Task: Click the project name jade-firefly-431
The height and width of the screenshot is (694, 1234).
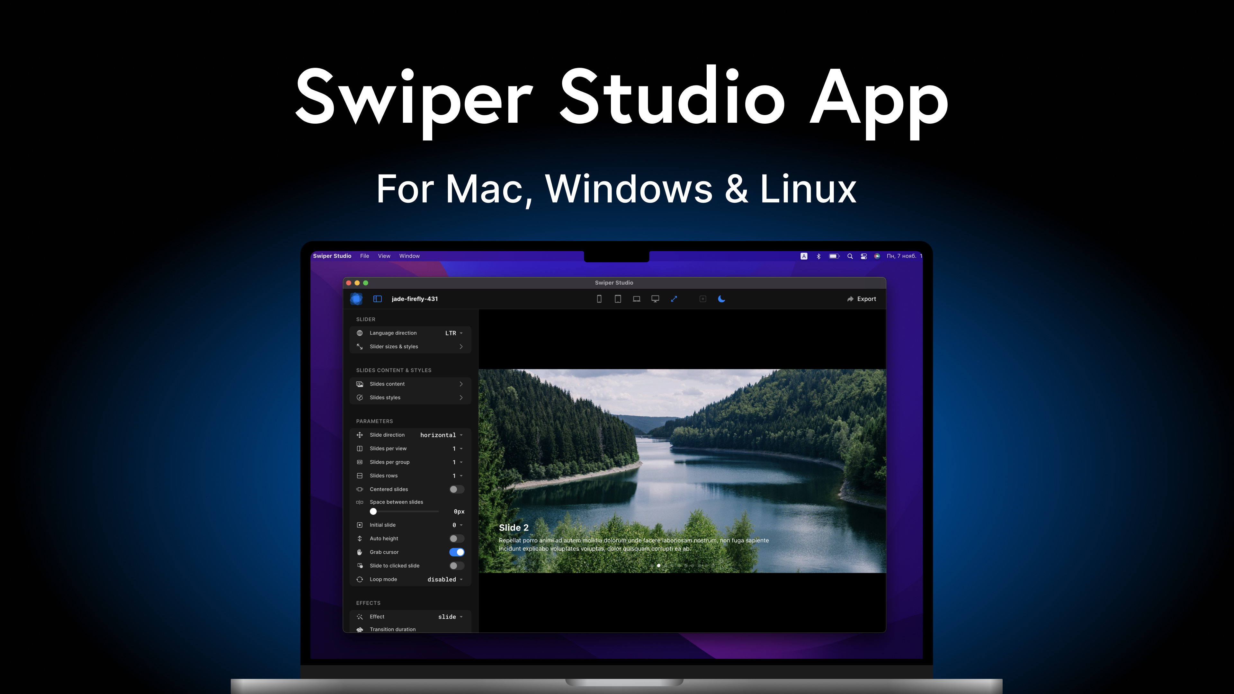Action: tap(415, 299)
